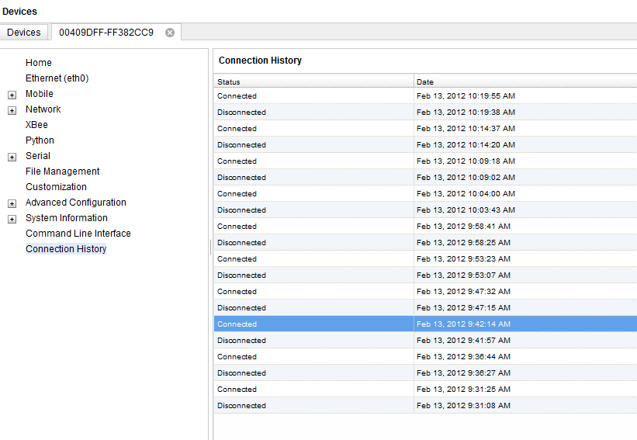Screen dimensions: 637x440
Task: Open the Home page in sidebar
Action: 39,63
